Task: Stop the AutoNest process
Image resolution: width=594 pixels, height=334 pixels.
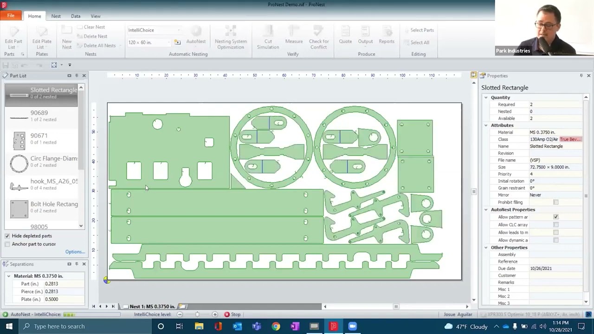Action: 232,315
